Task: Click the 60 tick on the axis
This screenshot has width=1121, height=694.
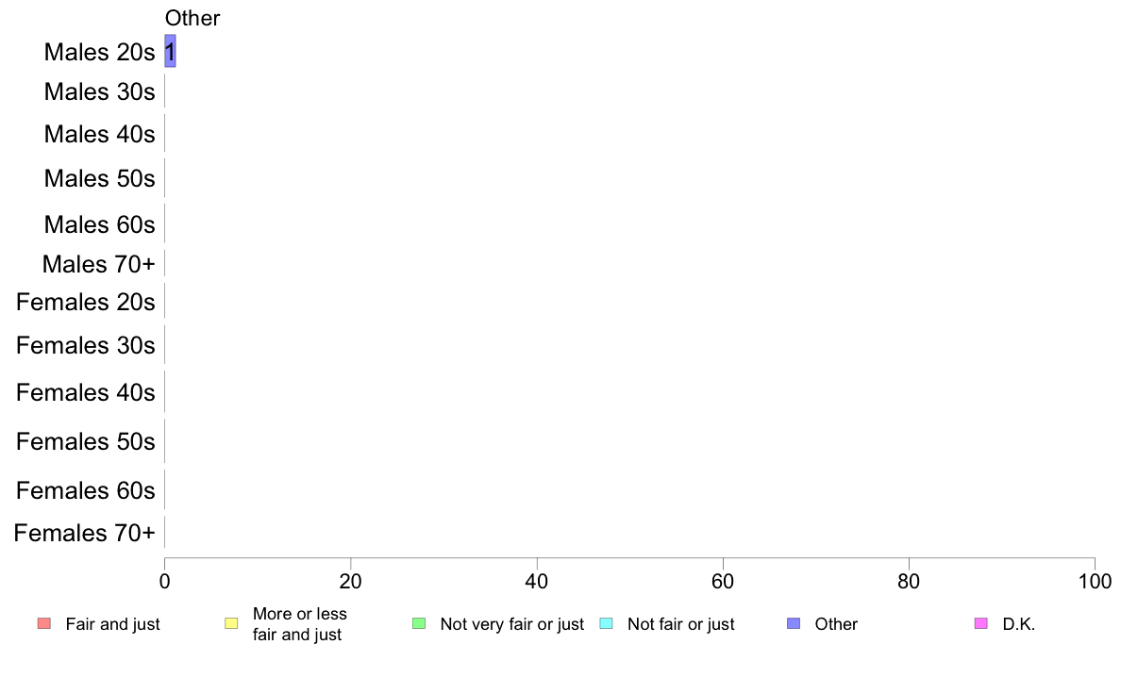Action: tap(723, 582)
